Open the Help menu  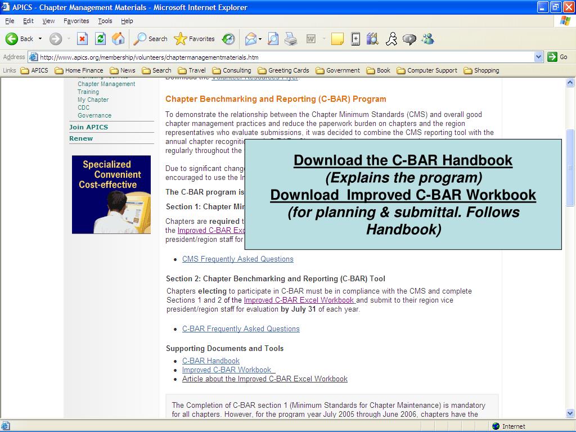click(x=127, y=21)
